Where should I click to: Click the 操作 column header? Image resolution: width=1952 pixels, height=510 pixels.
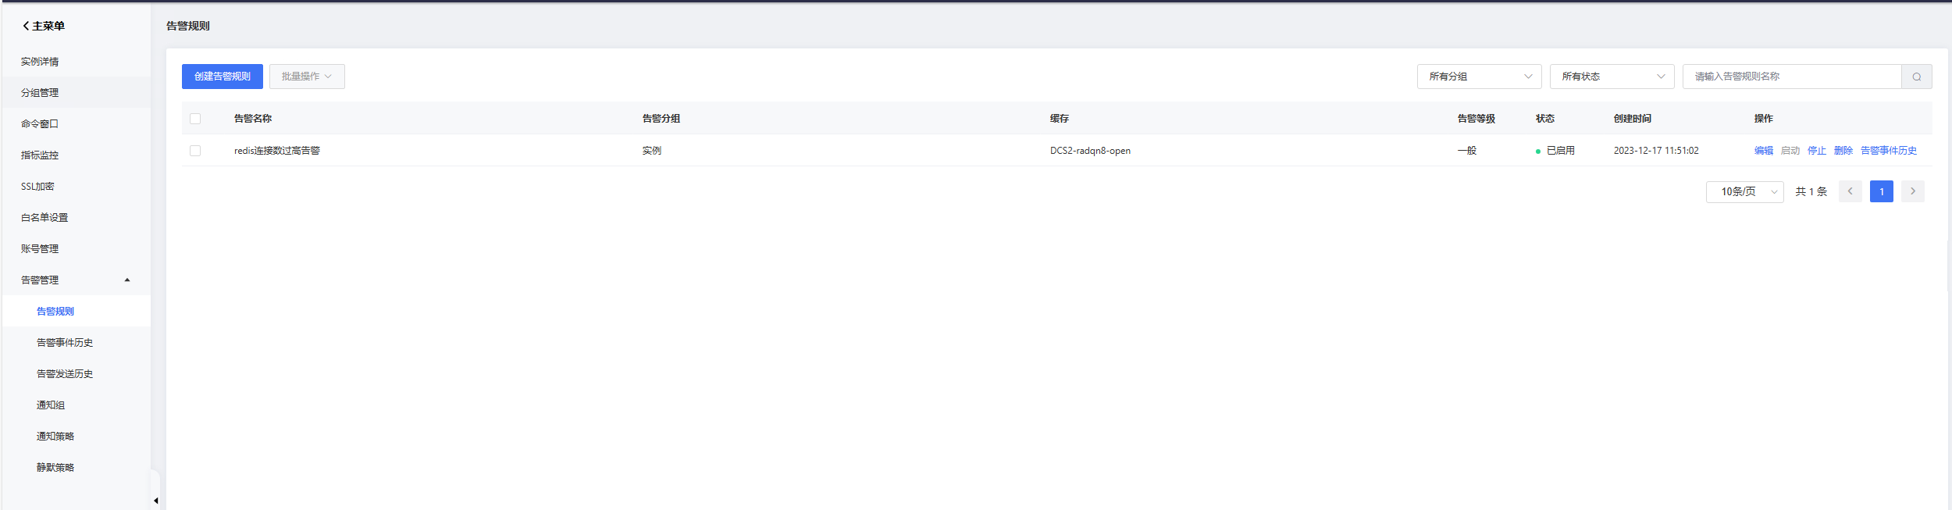(1763, 119)
